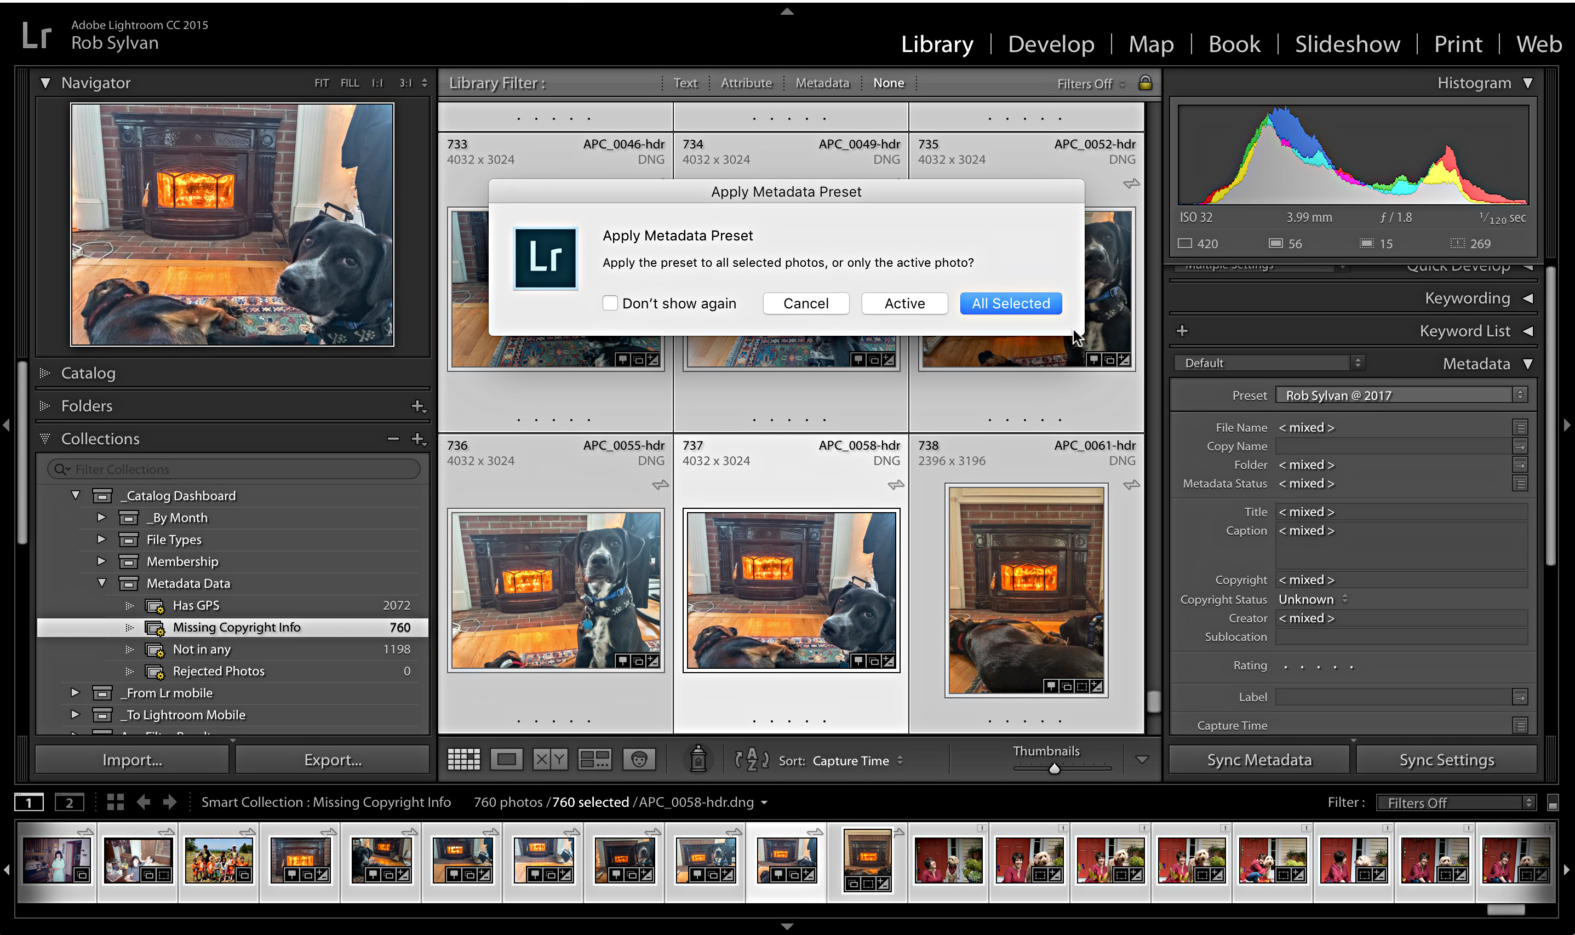Click the painter spray can tool icon
This screenshot has height=935, width=1575.
click(696, 760)
